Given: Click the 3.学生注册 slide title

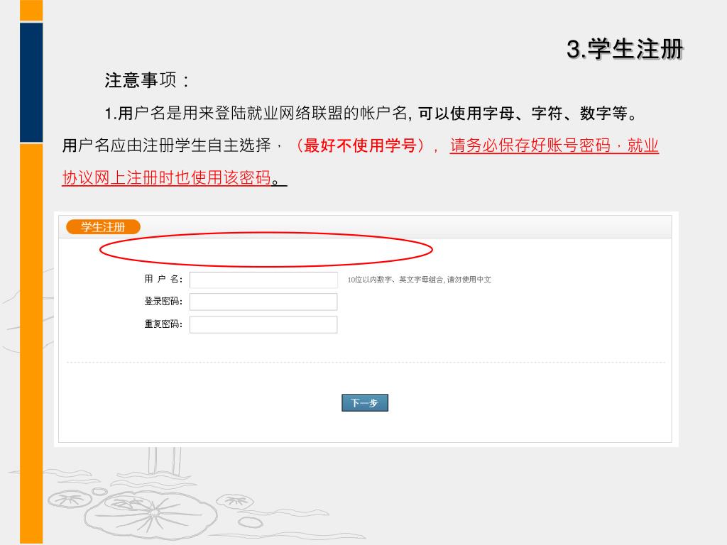Looking at the screenshot, I should [625, 49].
